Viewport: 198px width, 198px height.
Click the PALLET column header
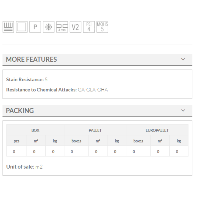(x=95, y=130)
